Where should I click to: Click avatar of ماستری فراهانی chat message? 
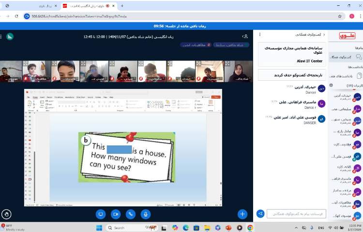[321, 104]
